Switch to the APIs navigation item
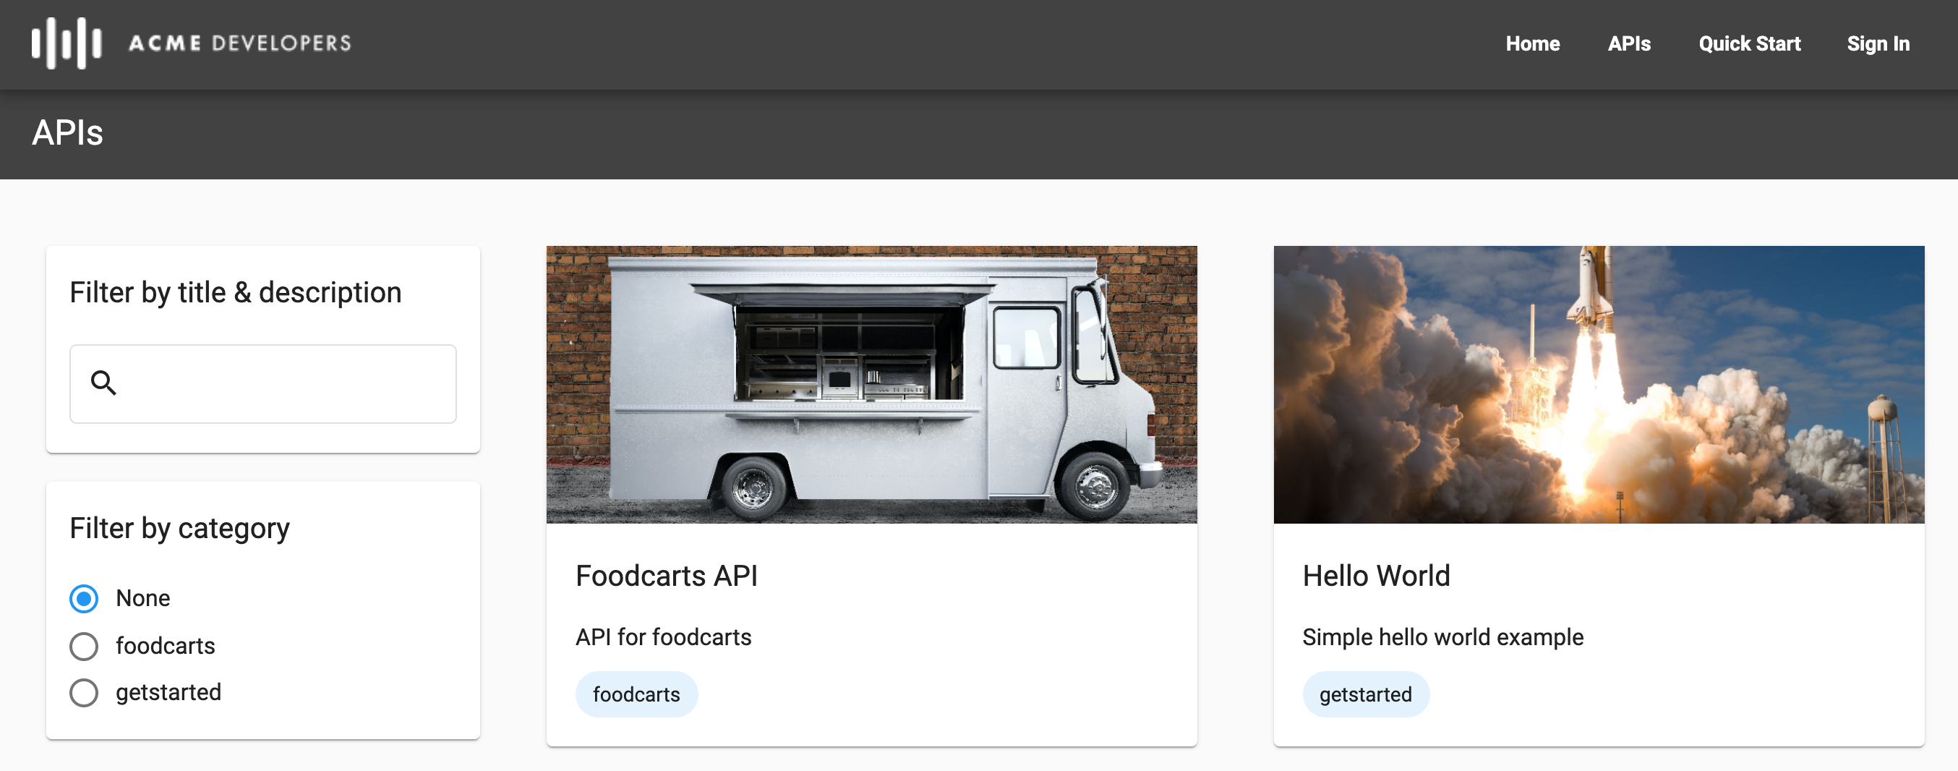This screenshot has width=1958, height=771. 1629,43
